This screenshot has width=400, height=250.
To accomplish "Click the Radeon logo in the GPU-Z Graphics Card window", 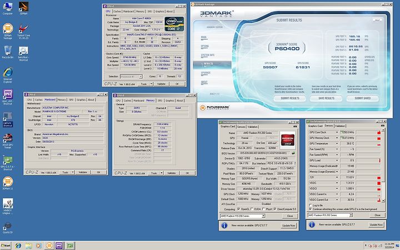I will click(288, 140).
